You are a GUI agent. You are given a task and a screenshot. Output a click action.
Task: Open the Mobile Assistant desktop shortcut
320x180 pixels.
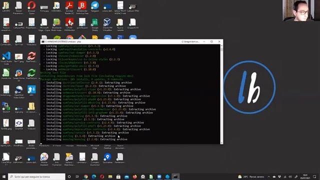click(44, 159)
